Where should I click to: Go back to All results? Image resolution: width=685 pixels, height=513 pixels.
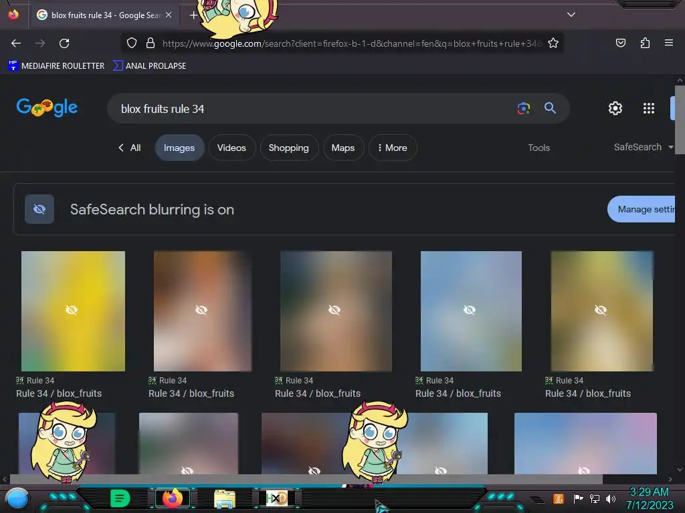pos(129,148)
